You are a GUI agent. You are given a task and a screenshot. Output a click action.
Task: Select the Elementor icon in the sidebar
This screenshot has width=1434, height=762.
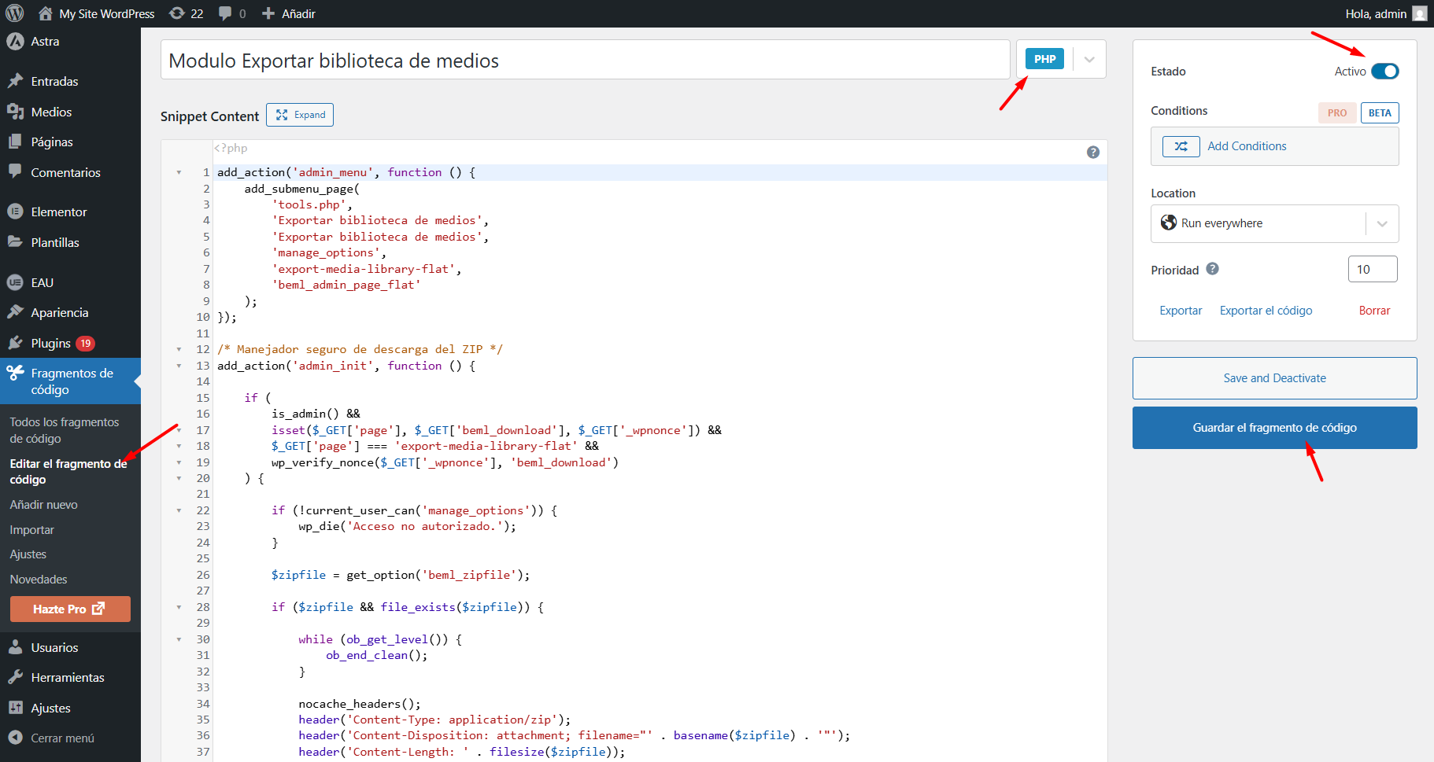pos(17,211)
